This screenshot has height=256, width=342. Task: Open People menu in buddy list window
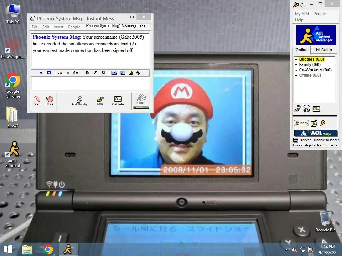tap(320, 13)
